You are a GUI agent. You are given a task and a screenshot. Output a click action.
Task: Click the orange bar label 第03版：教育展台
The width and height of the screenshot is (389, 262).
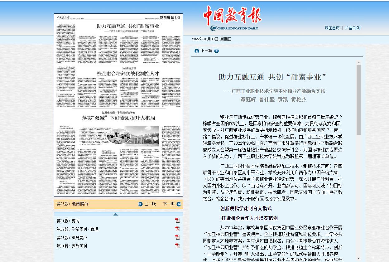click(x=72, y=204)
